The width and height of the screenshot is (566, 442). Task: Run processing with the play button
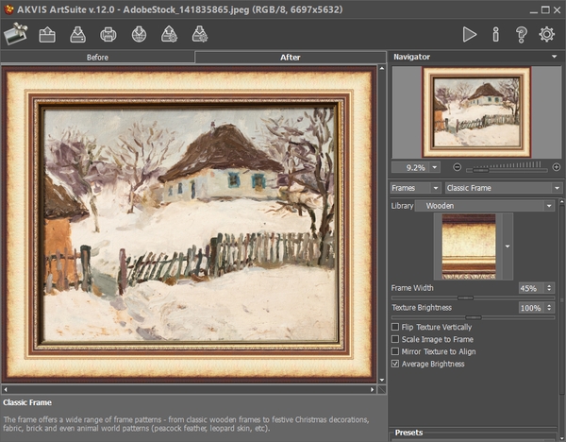tap(469, 35)
